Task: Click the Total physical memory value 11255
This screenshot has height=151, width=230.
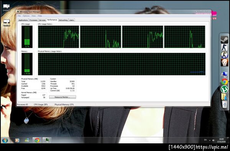Action: (43, 81)
